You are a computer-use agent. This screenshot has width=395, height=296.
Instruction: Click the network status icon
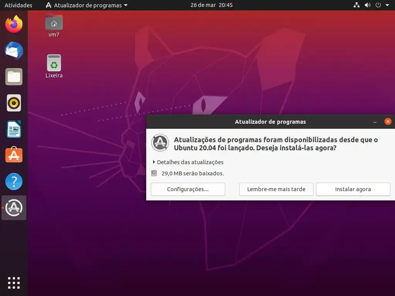click(x=356, y=5)
